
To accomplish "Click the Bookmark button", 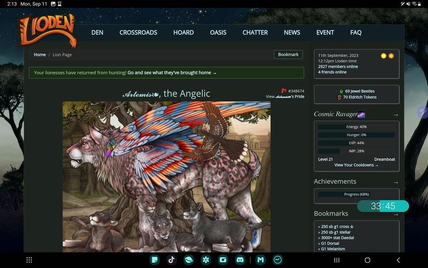I will 288,55.
